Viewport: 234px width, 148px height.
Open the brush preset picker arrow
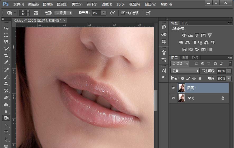click(x=28, y=13)
